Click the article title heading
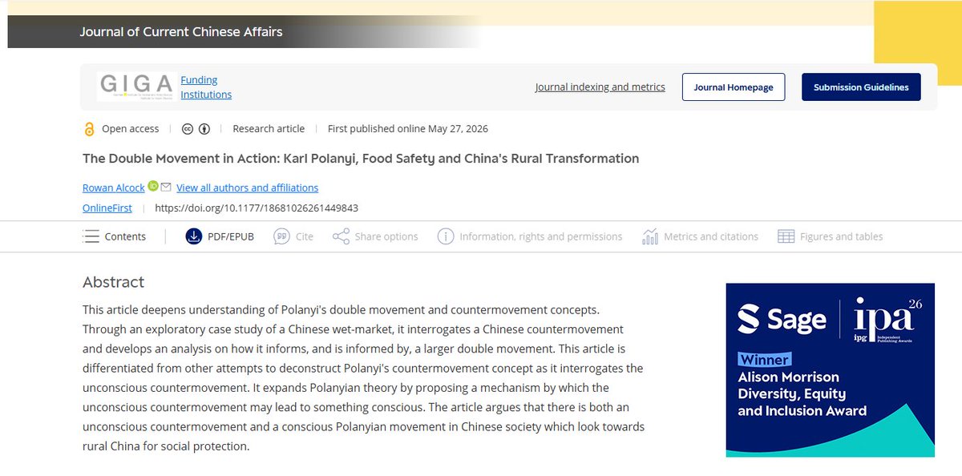 (361, 159)
